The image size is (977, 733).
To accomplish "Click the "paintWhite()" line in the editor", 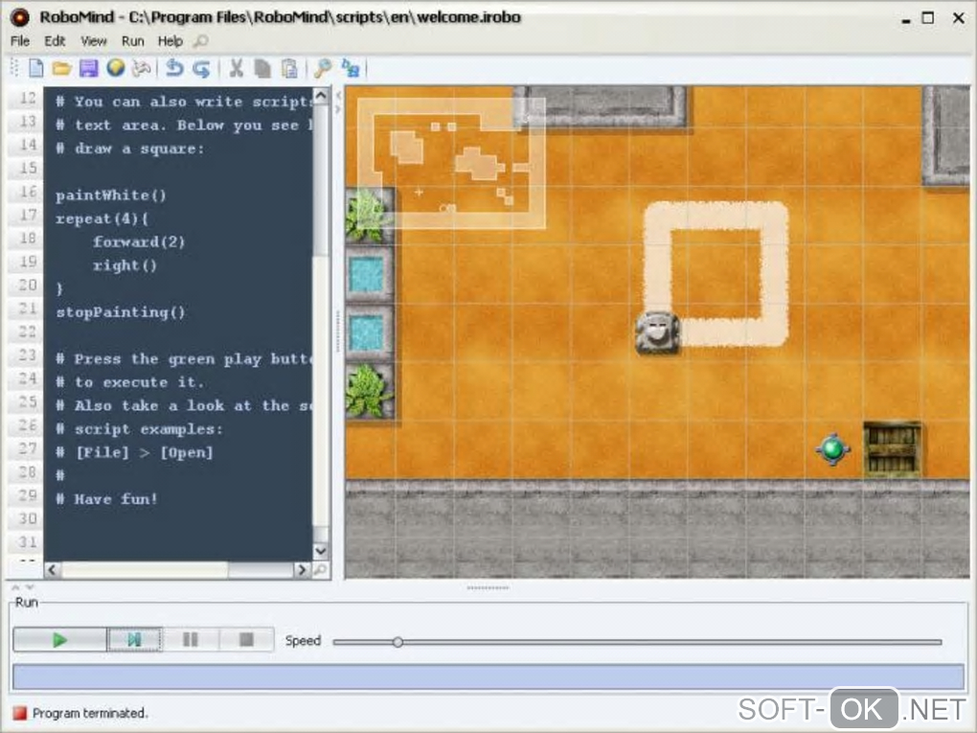I will click(x=111, y=195).
